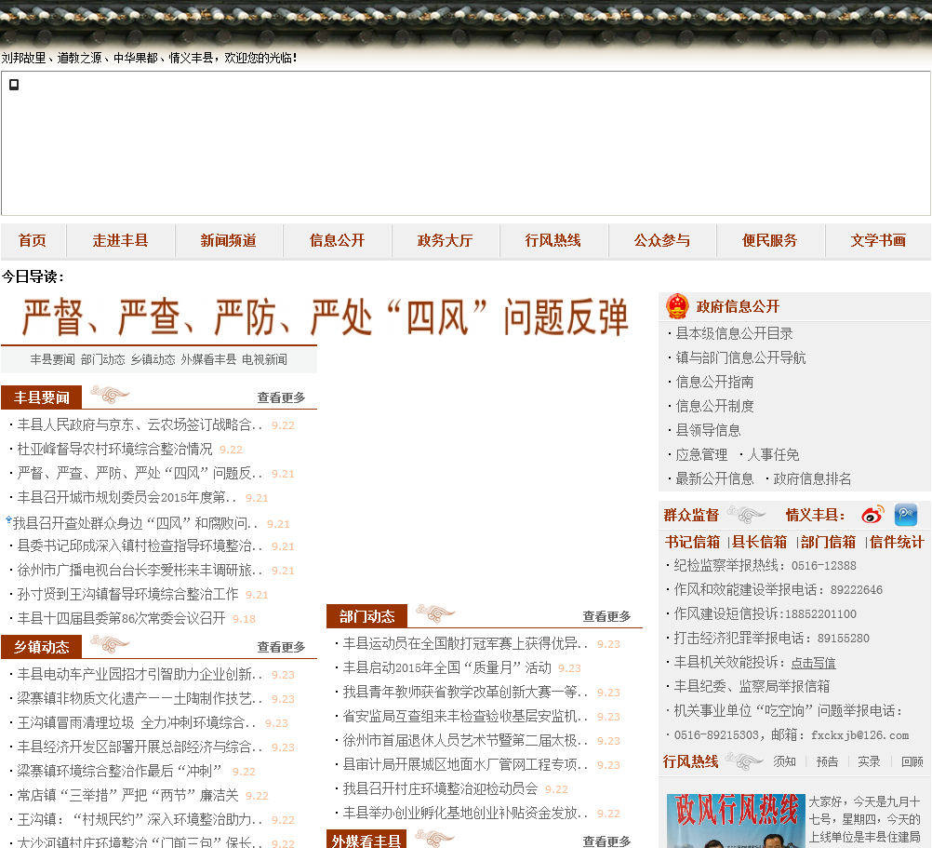Open the 政府信息排名 link
The width and height of the screenshot is (932, 848).
click(813, 478)
